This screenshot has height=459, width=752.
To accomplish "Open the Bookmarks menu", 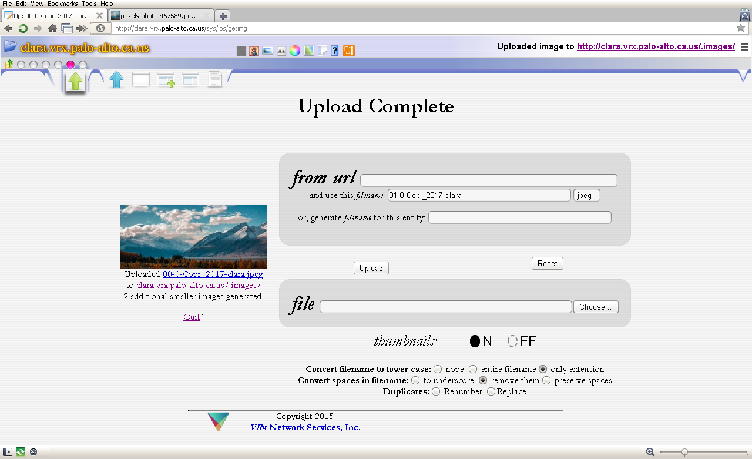I will pos(62,4).
